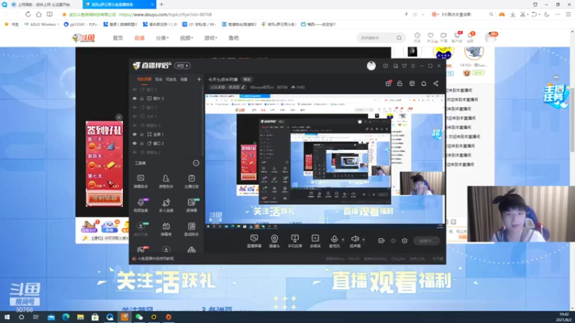Viewport: 575px width, 323px height.
Task: Toggle lock on 图片 3 layer
Action: tap(142, 98)
